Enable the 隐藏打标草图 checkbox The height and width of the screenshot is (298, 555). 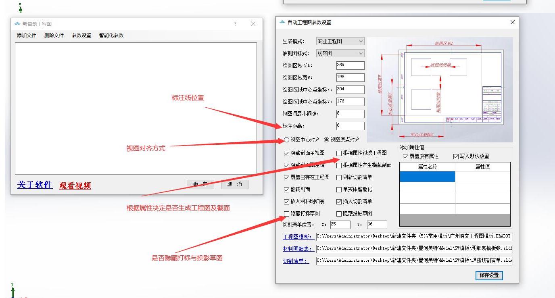tap(287, 213)
